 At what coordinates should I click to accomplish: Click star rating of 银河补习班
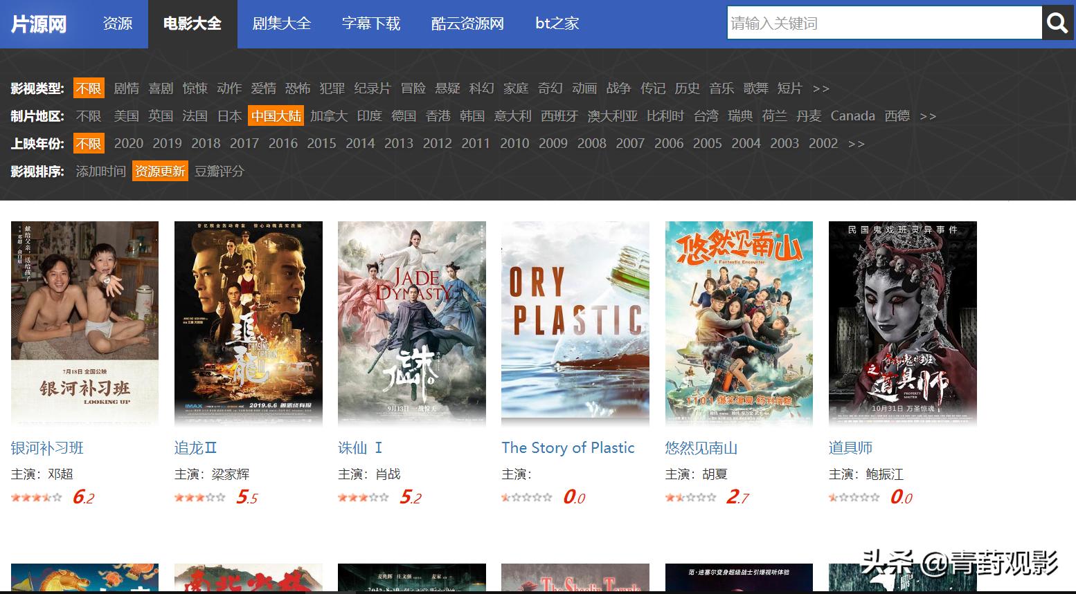[x=37, y=497]
